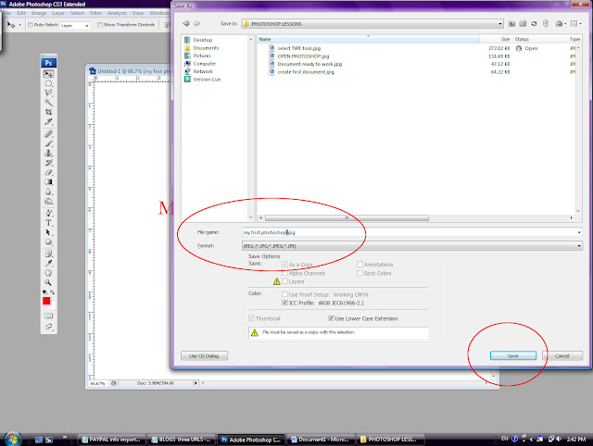The image size is (593, 446).
Task: Open the Tools toolbox dropdown in Save As
Action: click(x=561, y=23)
